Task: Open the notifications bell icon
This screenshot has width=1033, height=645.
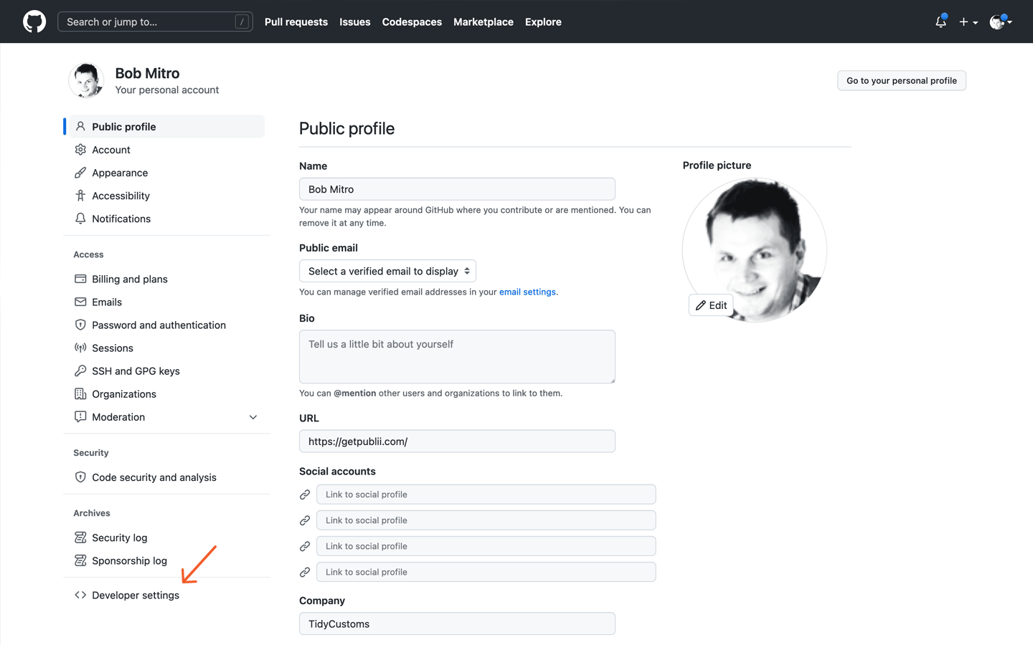Action: tap(940, 22)
